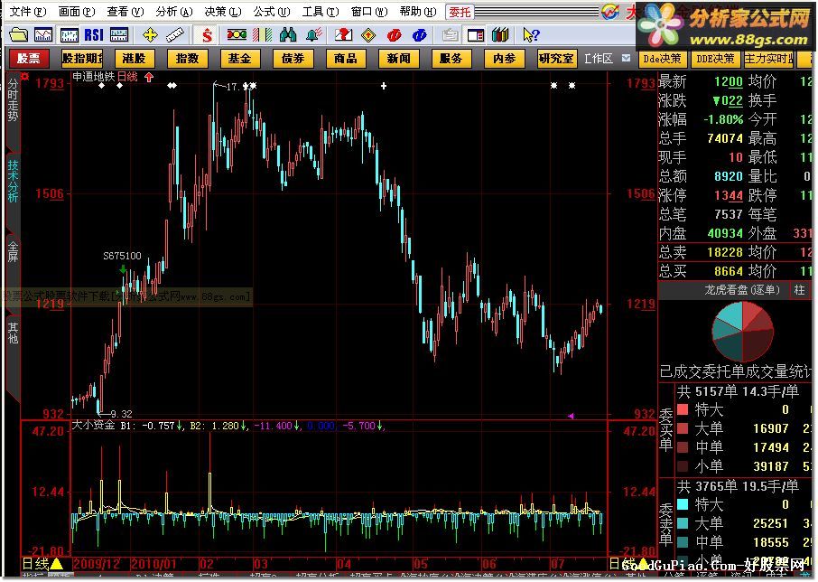Select the 港股 market button
The height and width of the screenshot is (582, 818).
[x=134, y=59]
